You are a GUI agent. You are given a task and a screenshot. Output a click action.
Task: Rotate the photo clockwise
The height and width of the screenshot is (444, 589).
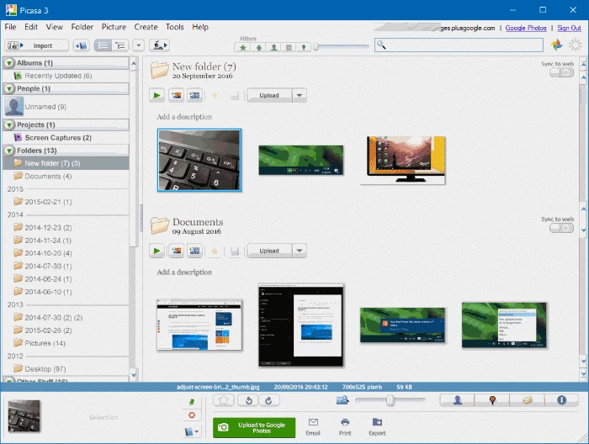point(269,400)
